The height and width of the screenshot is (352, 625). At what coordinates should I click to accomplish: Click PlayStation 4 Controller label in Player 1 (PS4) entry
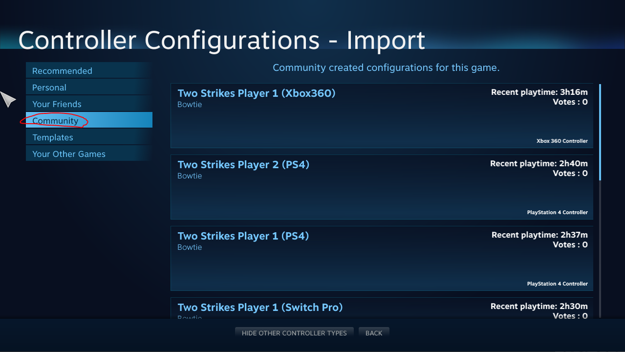(557, 284)
